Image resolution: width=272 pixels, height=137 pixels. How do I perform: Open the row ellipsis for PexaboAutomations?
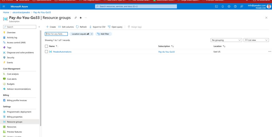point(270,51)
